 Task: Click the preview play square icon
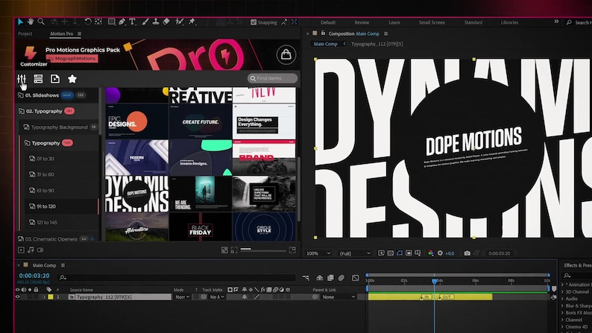(21, 250)
